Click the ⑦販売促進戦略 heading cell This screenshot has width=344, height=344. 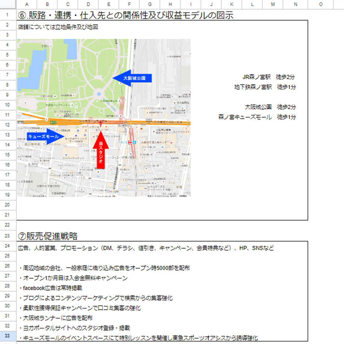(47, 236)
